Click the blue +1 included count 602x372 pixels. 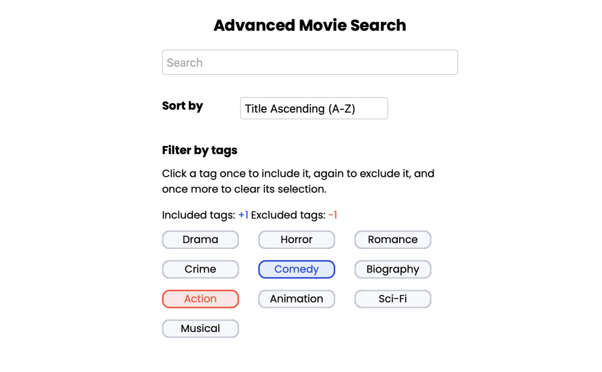tap(243, 215)
